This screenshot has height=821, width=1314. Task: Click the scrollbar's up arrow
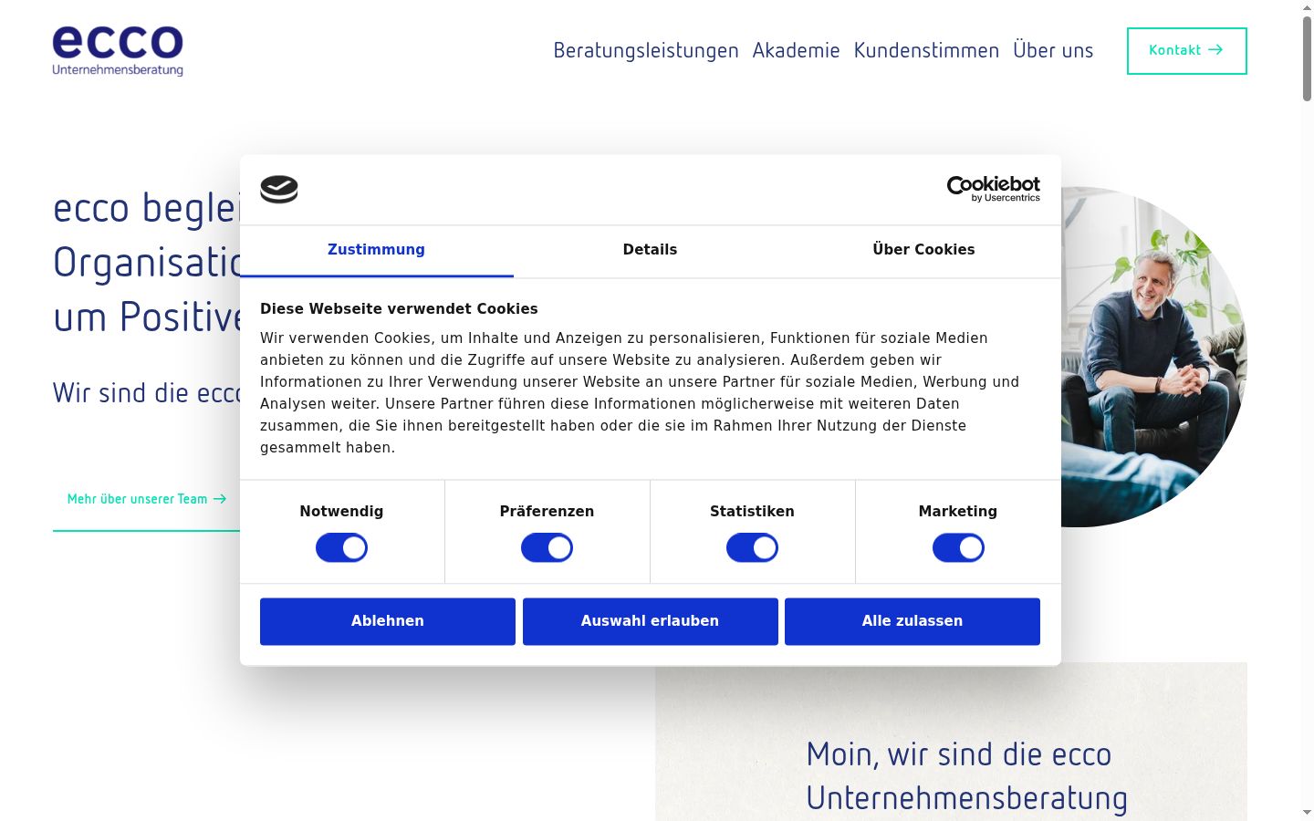(x=1308, y=7)
